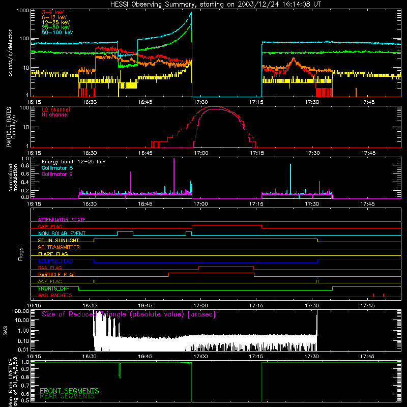Click the green FRONTS_OFF flag label
Screen dimensions: 407x407
53,288
